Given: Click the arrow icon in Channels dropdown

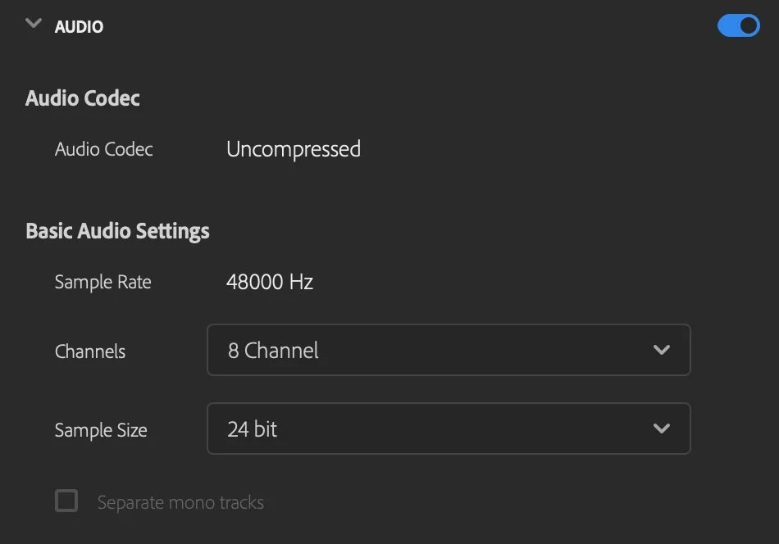Looking at the screenshot, I should 661,350.
